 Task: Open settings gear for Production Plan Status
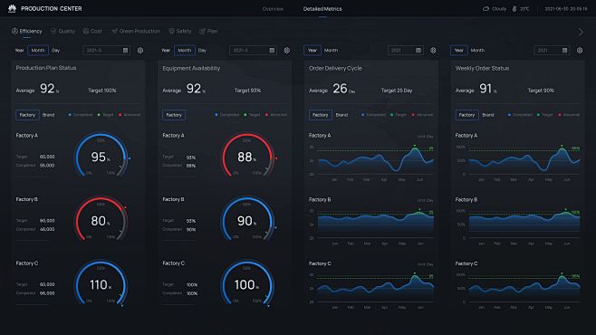pos(140,50)
